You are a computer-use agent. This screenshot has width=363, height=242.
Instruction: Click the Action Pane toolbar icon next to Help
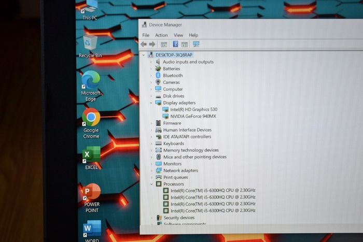click(184, 44)
